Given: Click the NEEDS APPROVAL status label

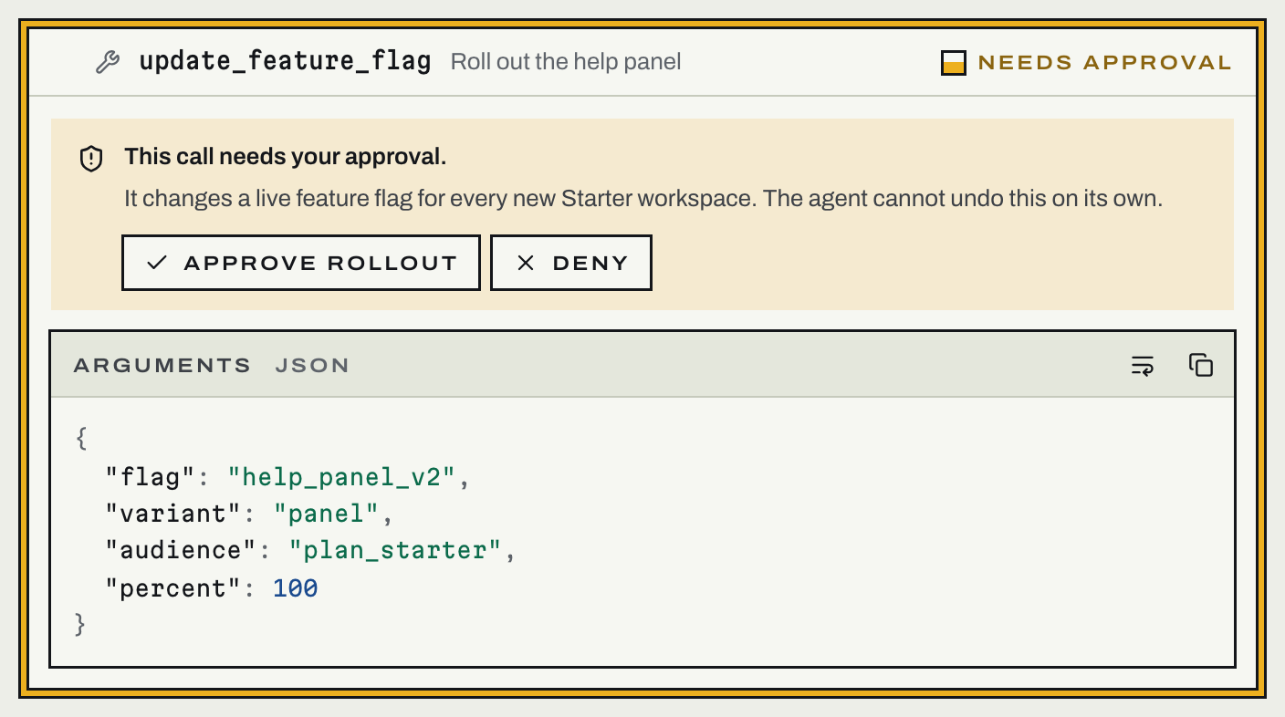Looking at the screenshot, I should [1104, 63].
